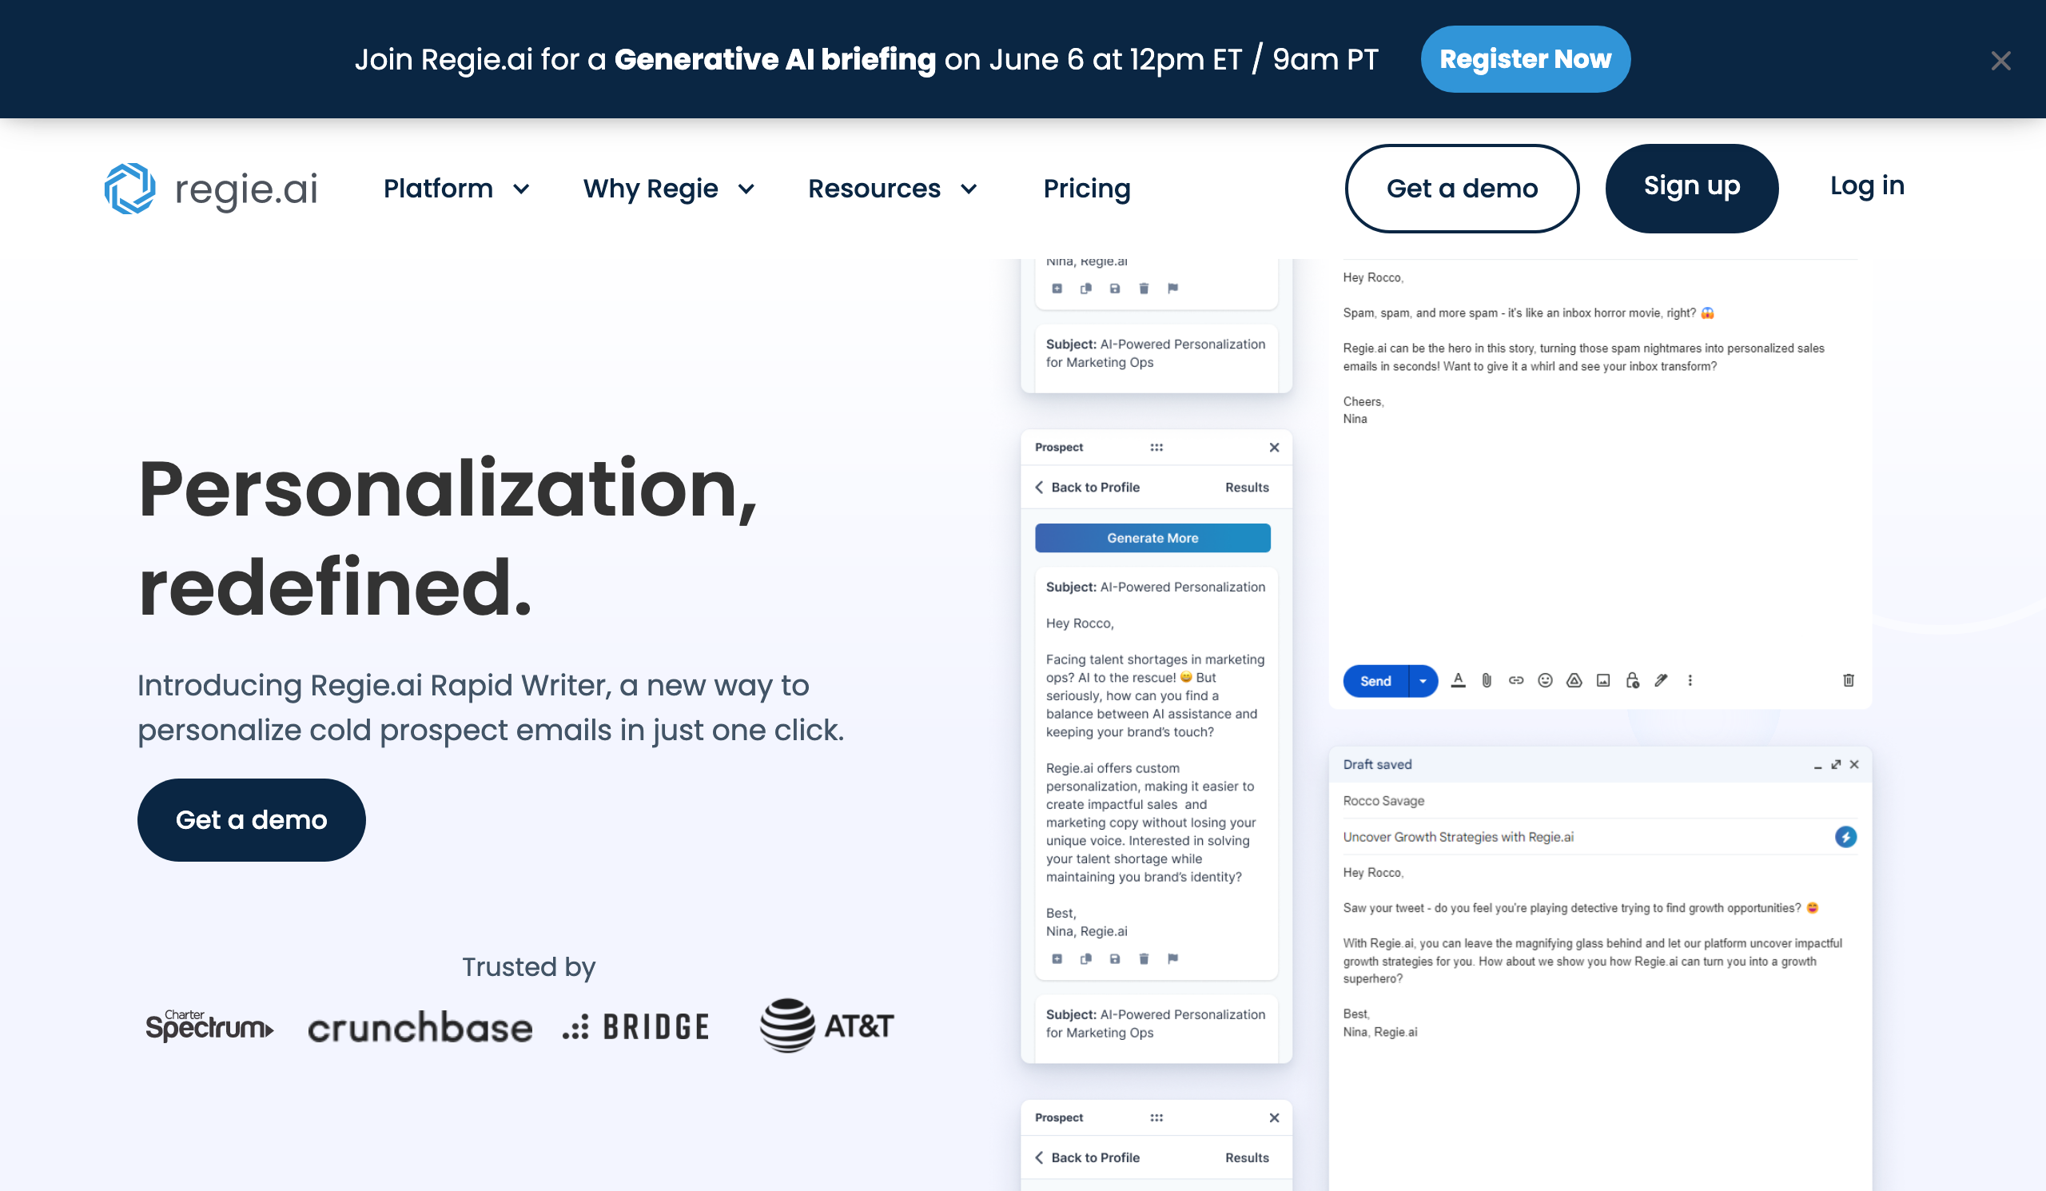Click the pop-out arrow icon on Draft saved window
Image resolution: width=2046 pixels, height=1191 pixels.
click(1836, 764)
